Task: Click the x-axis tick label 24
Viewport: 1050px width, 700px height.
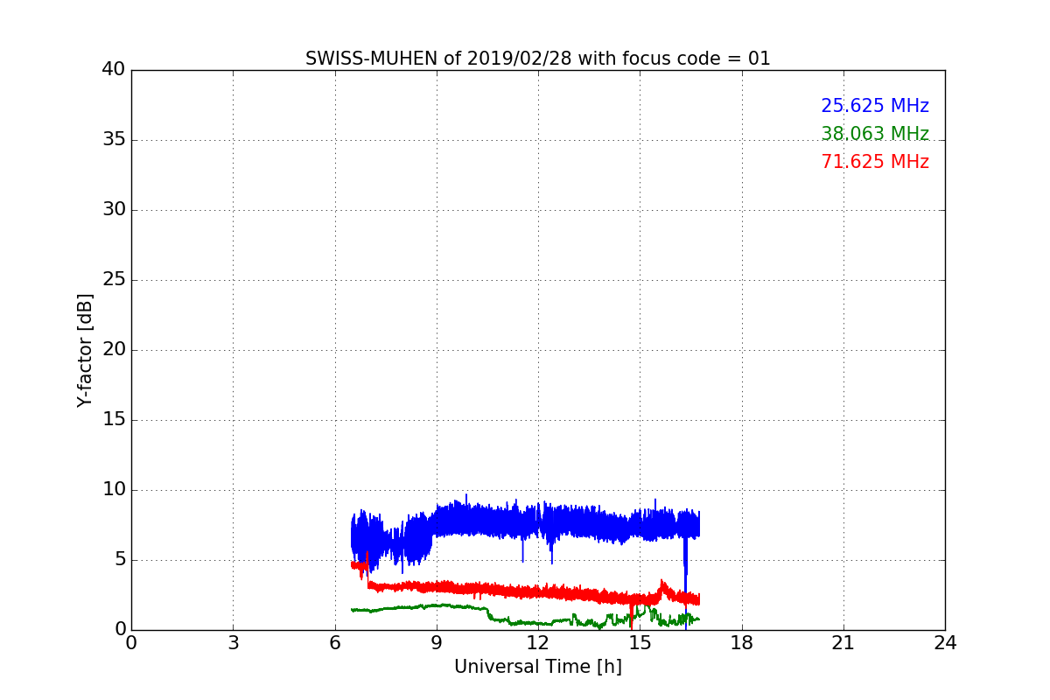Action: click(x=945, y=643)
